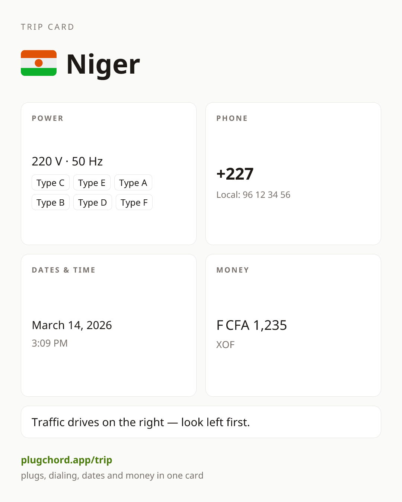This screenshot has width=402, height=502.
Task: Select the Type B plug chip
Action: (51, 202)
